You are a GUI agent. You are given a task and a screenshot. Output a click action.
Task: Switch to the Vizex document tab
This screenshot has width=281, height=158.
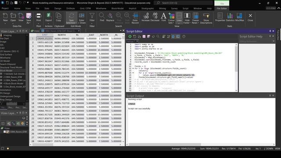click(35, 31)
